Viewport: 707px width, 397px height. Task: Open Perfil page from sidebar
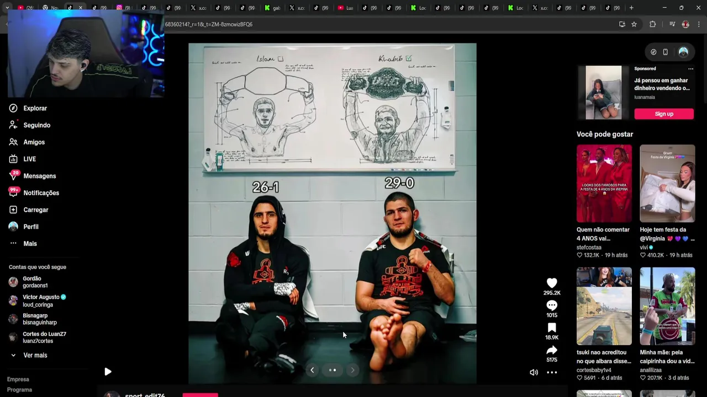coord(24,227)
